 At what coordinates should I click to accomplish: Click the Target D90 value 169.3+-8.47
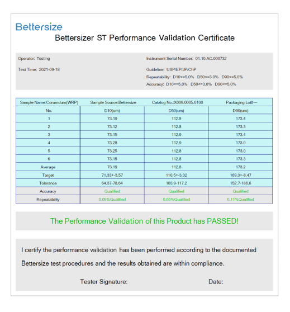coord(240,175)
